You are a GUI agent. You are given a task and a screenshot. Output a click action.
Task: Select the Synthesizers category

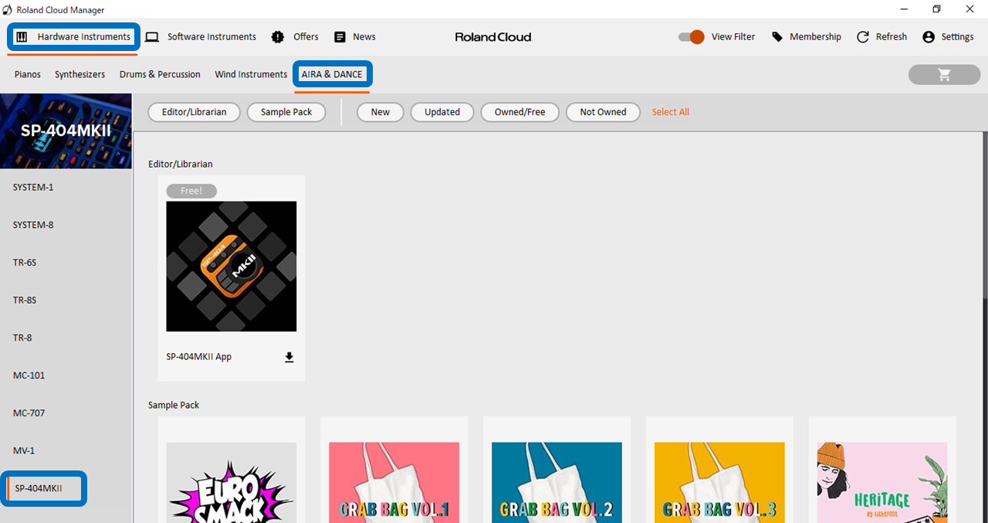pyautogui.click(x=80, y=74)
